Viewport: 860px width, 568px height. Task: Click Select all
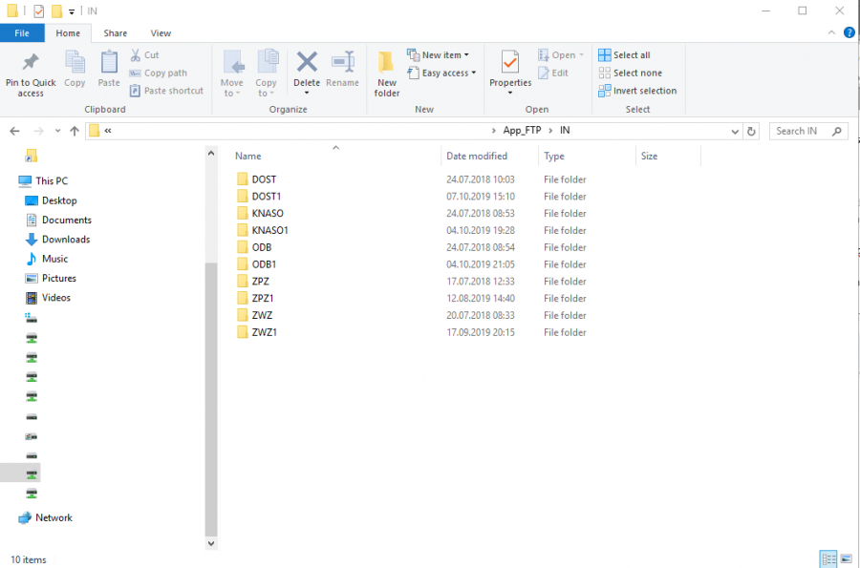coord(624,54)
